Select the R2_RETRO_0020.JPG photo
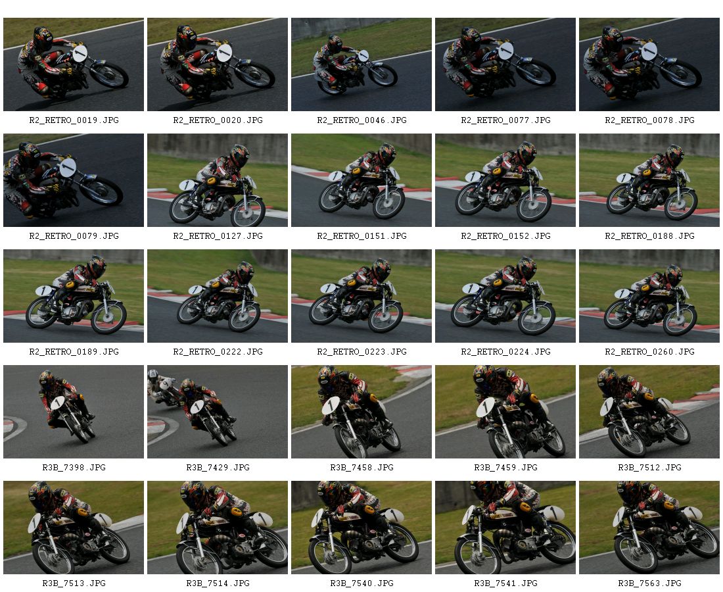Viewport: 723px width, 592px height. (218, 64)
